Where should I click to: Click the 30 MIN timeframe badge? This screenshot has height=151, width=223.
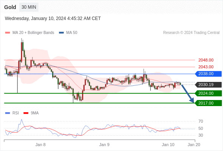pyautogui.click(x=29, y=7)
